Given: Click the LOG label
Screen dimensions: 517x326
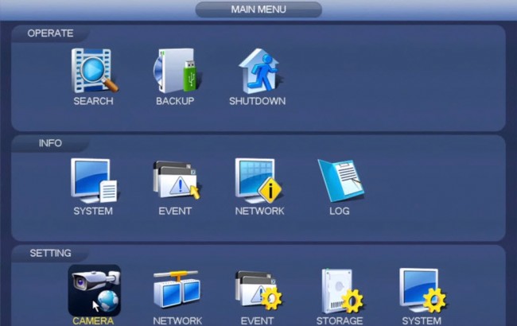Looking at the screenshot, I should (340, 211).
